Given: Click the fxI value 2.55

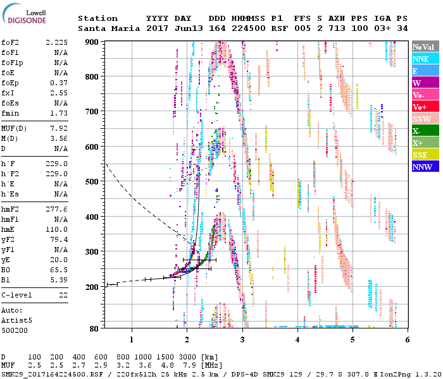Looking at the screenshot, I should pyautogui.click(x=59, y=93).
